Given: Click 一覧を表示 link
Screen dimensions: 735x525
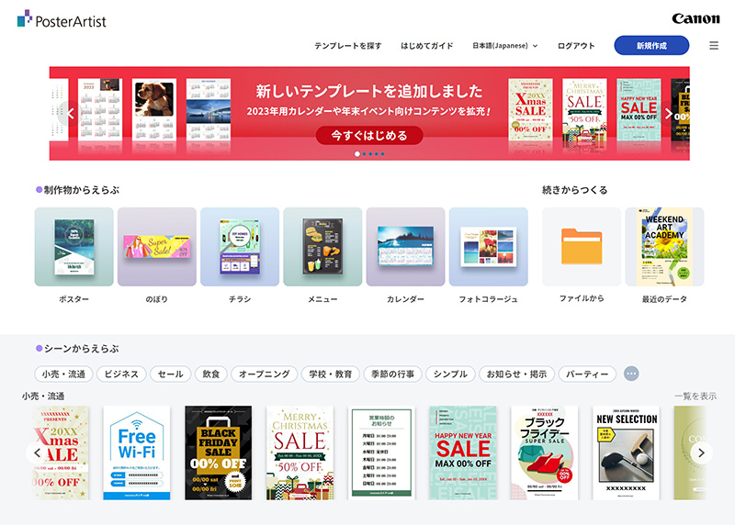Looking at the screenshot, I should (695, 397).
